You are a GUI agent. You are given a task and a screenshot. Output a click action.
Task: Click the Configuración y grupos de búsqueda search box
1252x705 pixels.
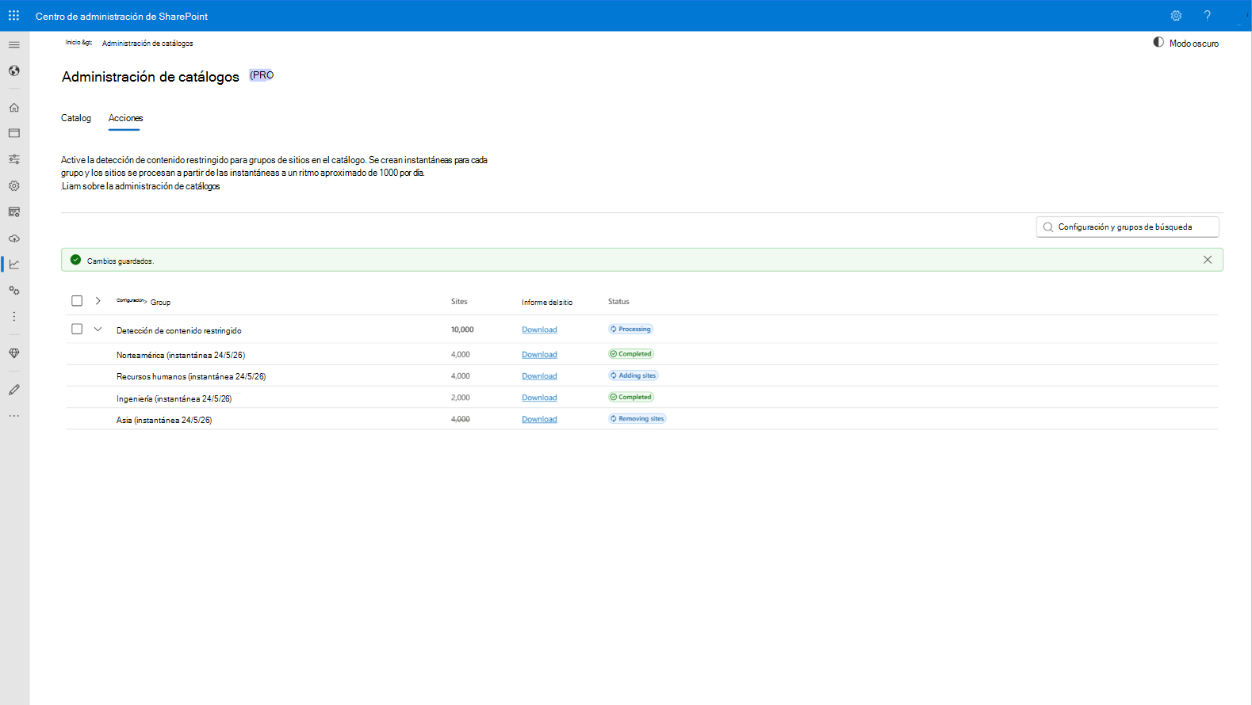coord(1128,227)
